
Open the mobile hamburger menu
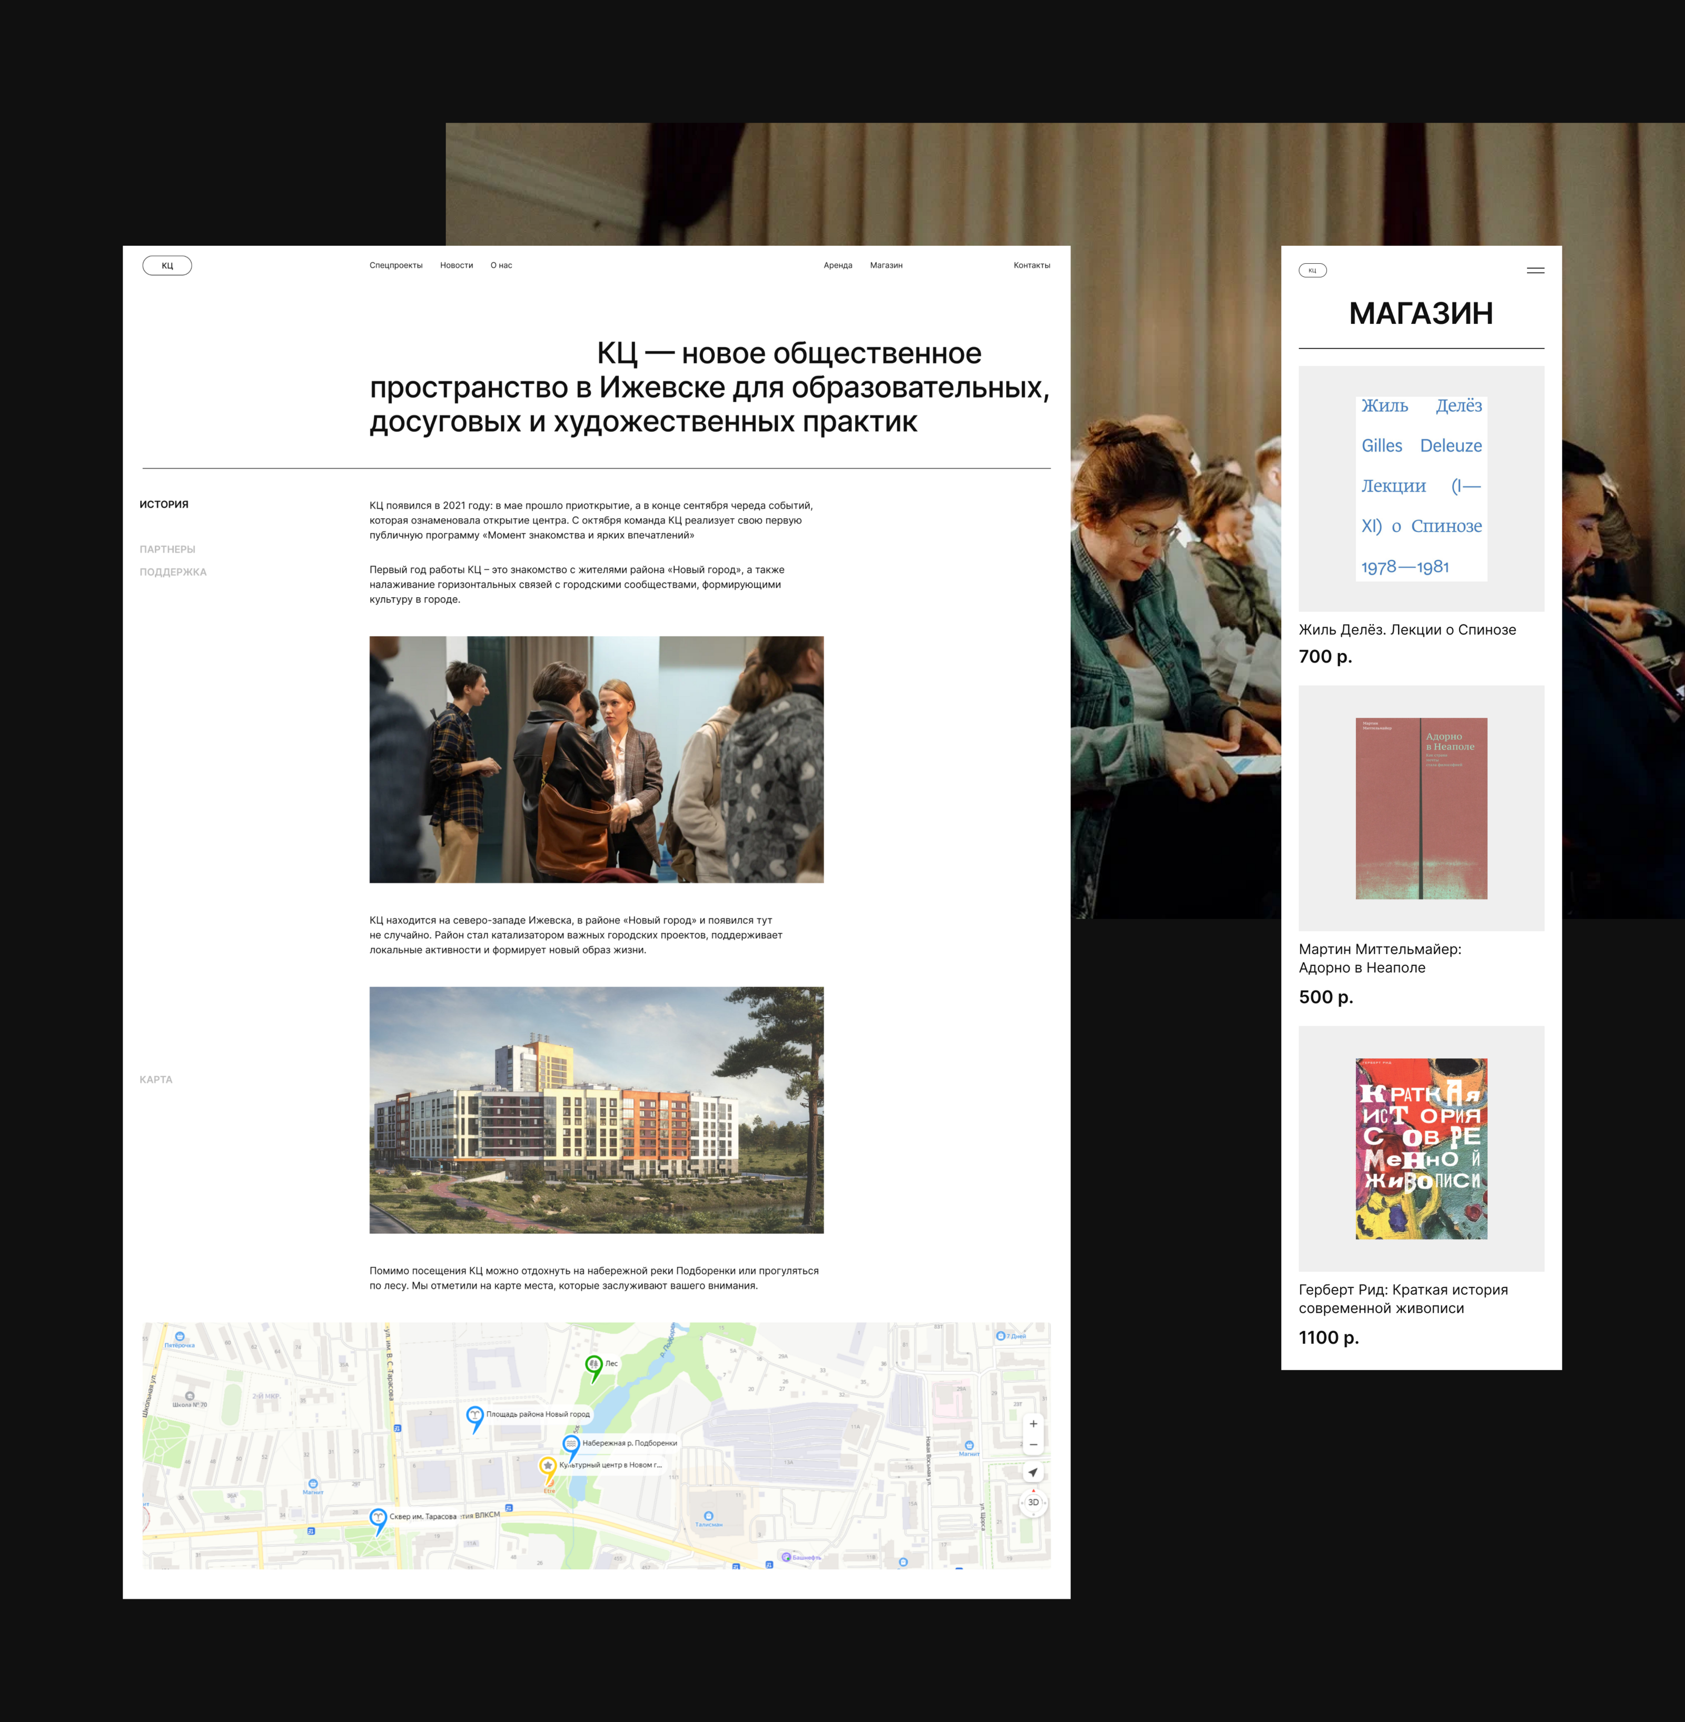coord(1535,271)
